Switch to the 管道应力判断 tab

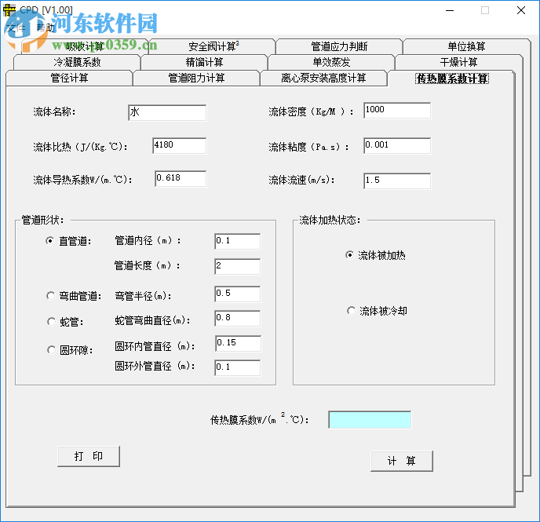tap(339, 46)
